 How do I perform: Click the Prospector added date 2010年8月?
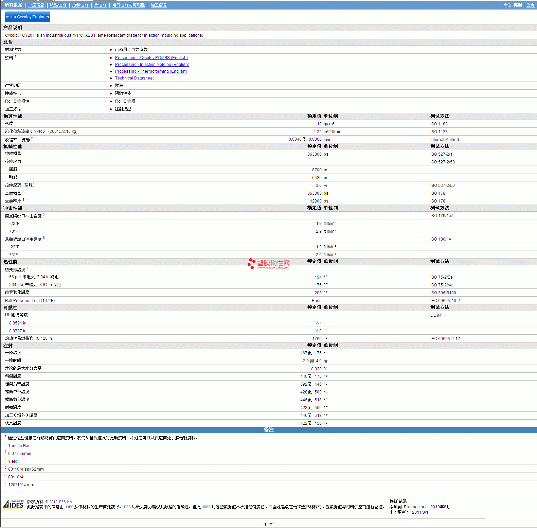440,507
